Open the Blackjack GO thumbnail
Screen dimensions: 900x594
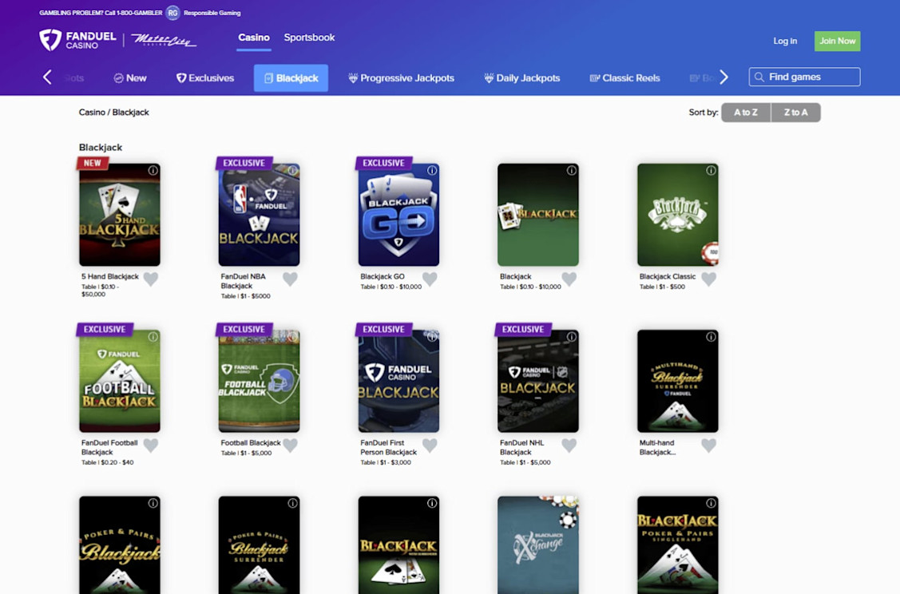click(398, 215)
